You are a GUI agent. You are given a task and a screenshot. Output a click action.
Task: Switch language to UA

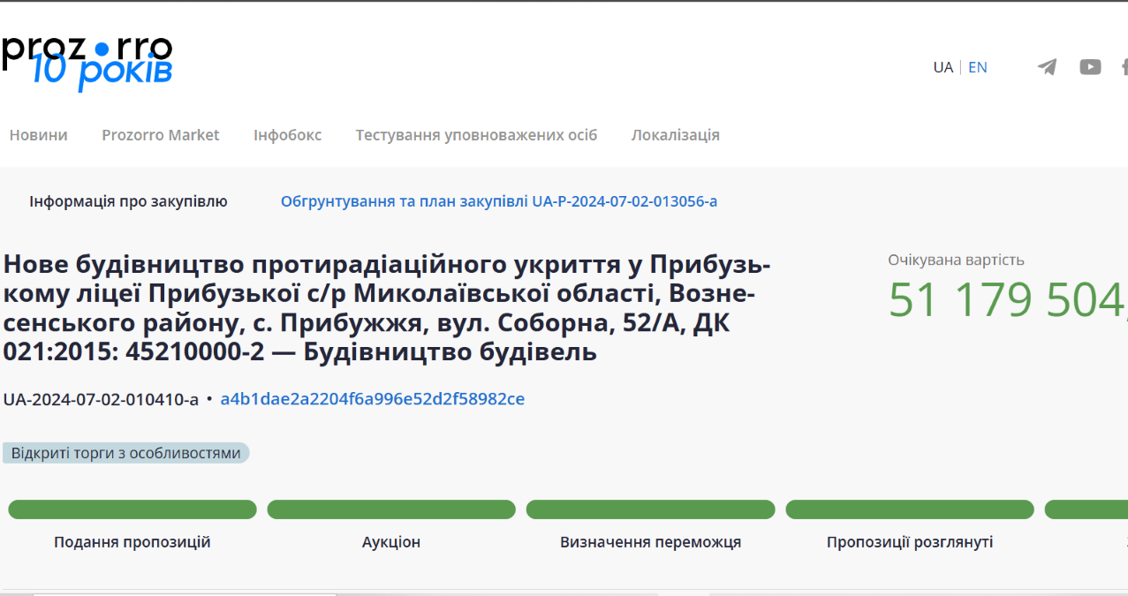tap(943, 67)
